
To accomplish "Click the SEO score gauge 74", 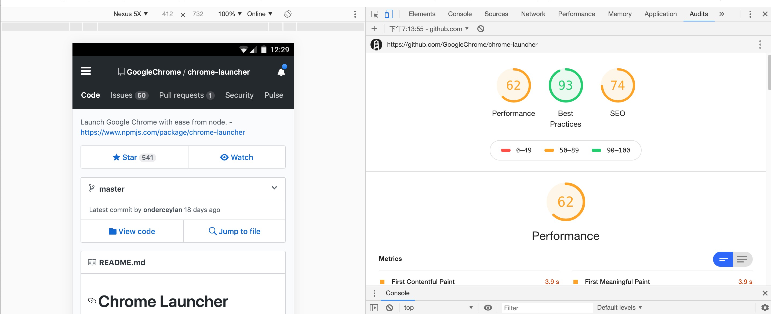I will tap(617, 85).
